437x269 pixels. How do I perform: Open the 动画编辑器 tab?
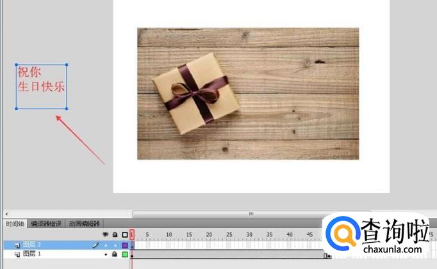coord(85,224)
